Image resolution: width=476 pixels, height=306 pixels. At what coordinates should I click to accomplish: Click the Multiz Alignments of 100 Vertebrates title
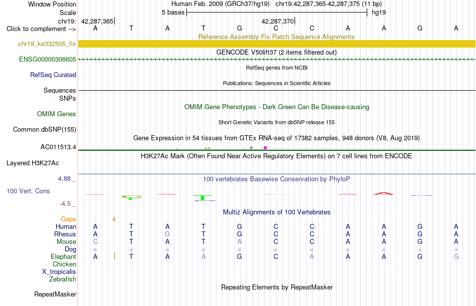click(277, 212)
